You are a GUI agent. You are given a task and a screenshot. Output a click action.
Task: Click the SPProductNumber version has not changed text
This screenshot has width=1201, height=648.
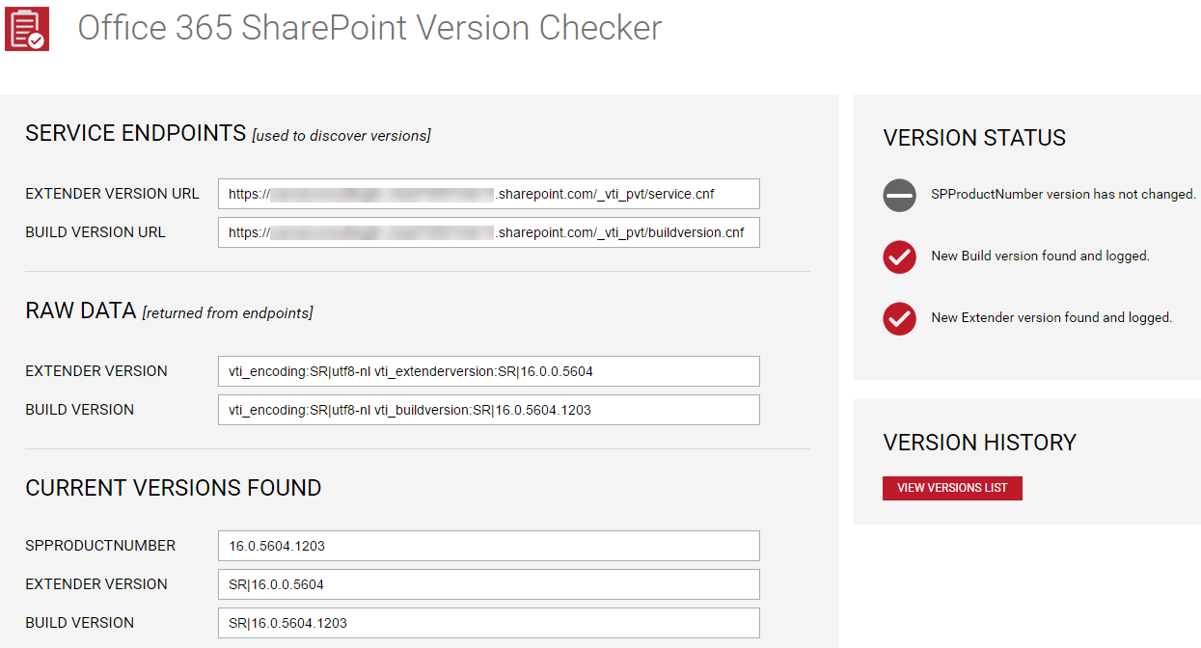tap(1063, 195)
